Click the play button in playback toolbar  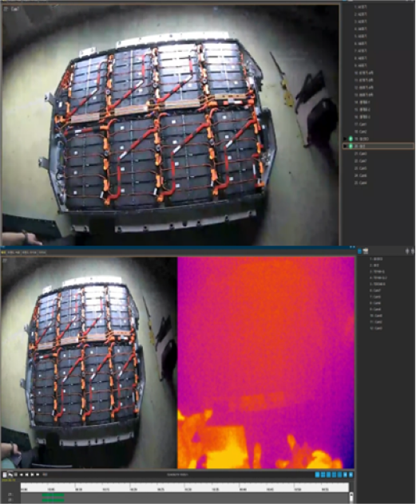point(32,474)
